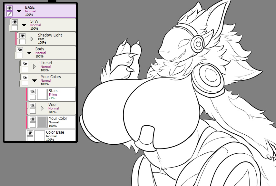Toggle the Color Base layer eye icon
Image resolution: width=276 pixels, height=186 pixels.
coord(30,133)
